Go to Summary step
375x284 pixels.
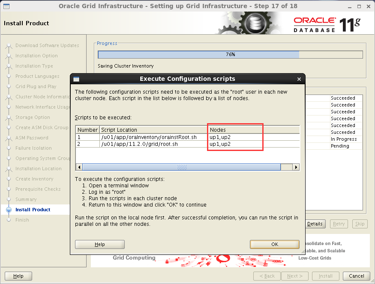click(26, 199)
